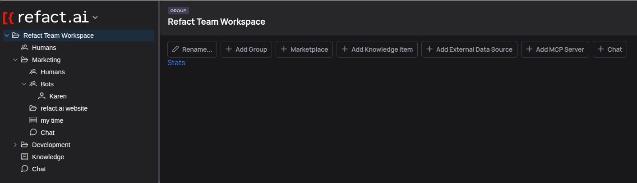The image size is (637, 183).
Task: Open the refact.ai logo dropdown chevron
Action: coord(95,18)
